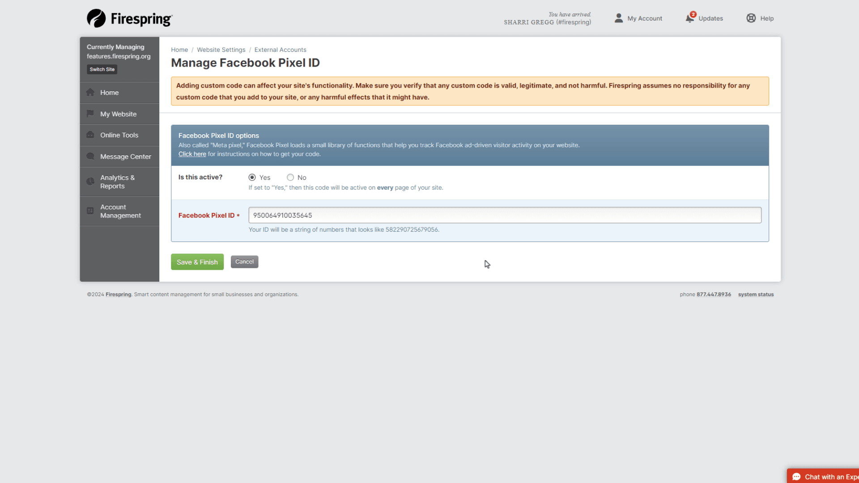Click the features.firespring.org site name
Screen dimensions: 859x483
coord(119,56)
